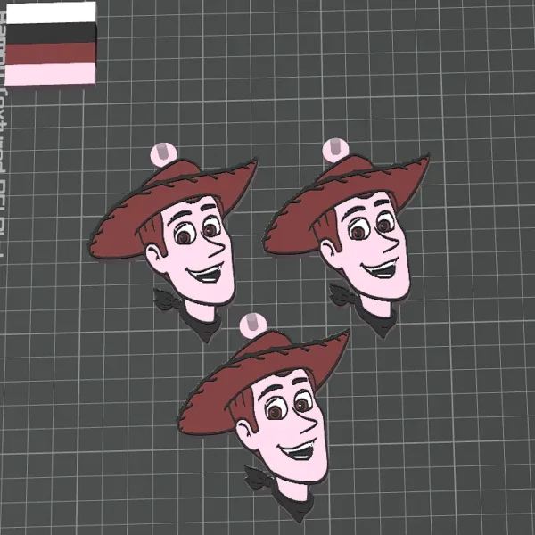The image size is (535, 535).
Task: Click keyring loop of upper-left model
Action: click(163, 154)
